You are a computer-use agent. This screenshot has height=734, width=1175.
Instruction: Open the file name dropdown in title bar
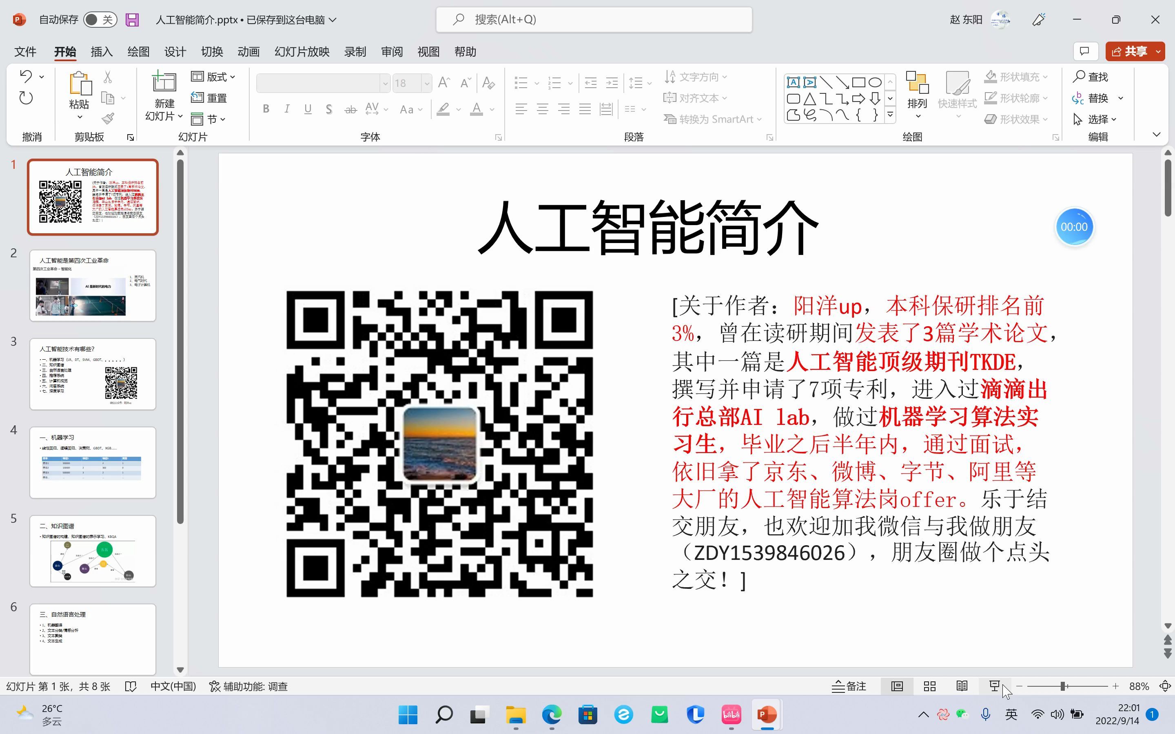333,20
